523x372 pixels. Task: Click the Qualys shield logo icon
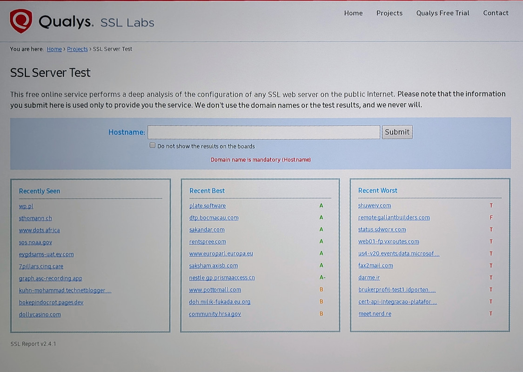(x=21, y=21)
